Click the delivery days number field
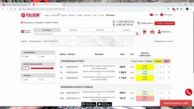This screenshot has width=194, height=109. coord(25,68)
